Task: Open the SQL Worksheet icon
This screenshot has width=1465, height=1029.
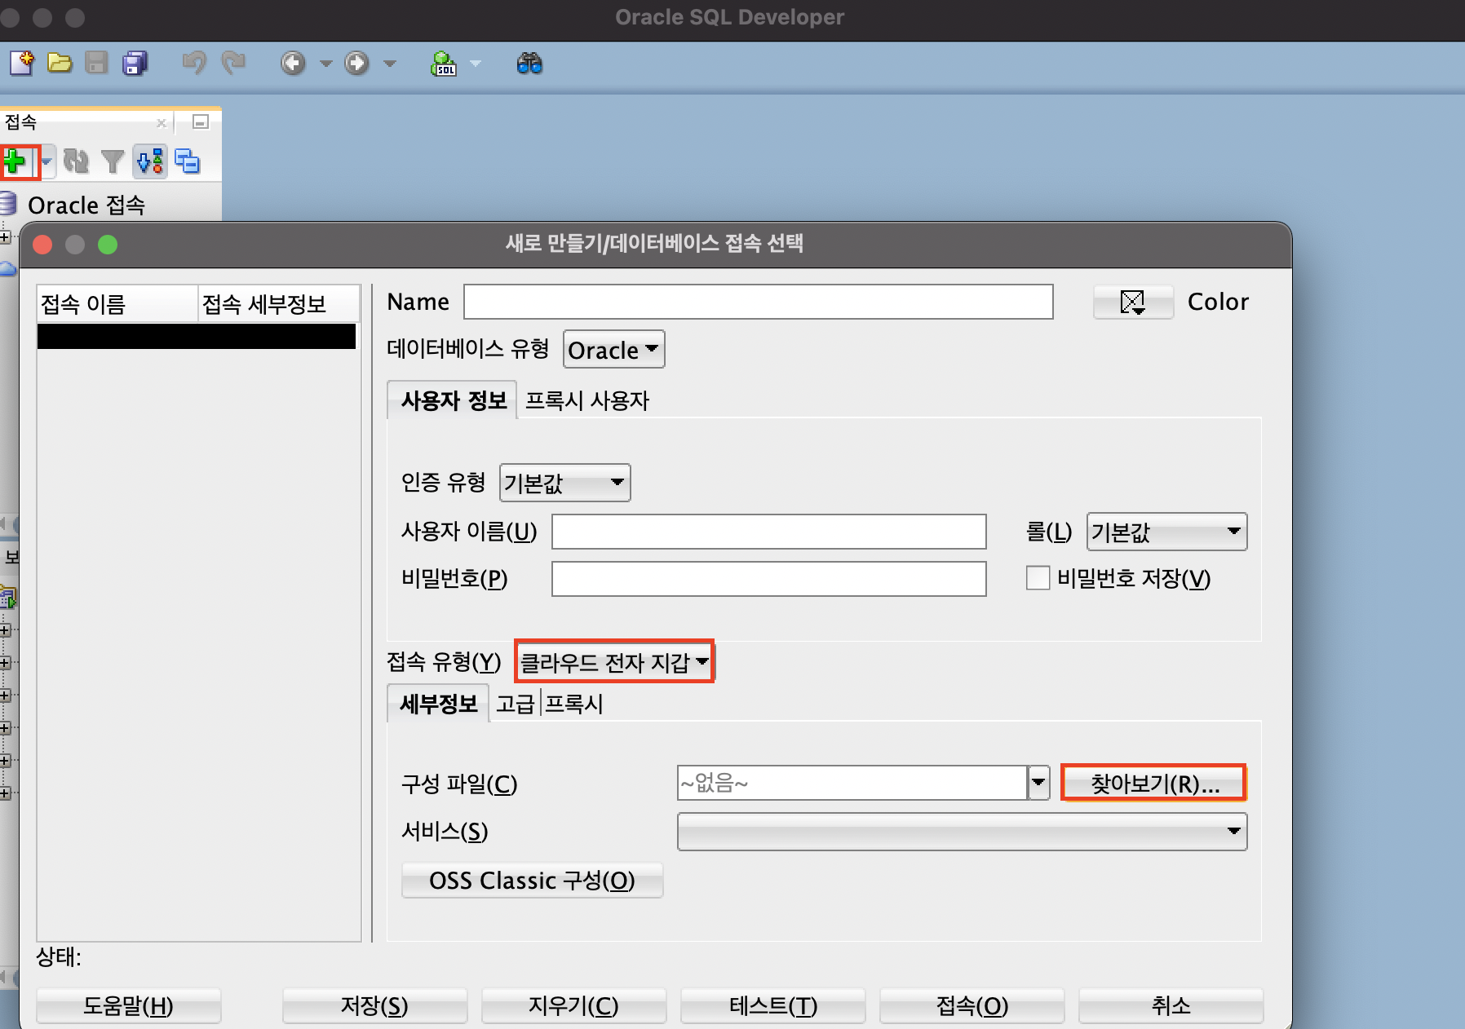Action: coord(444,63)
